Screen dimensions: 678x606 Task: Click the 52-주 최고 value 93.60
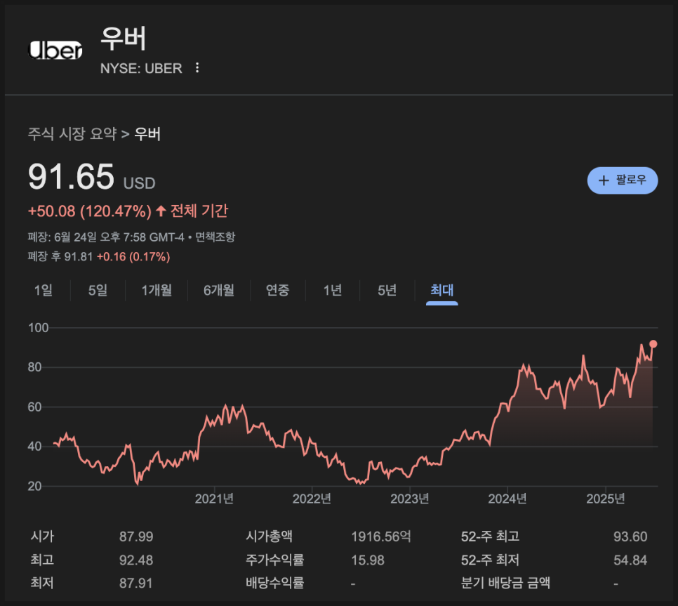click(x=630, y=536)
